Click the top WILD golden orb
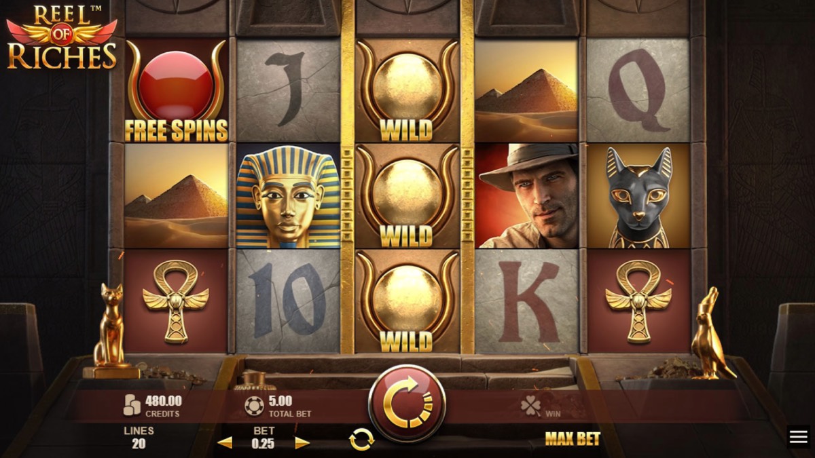This screenshot has width=815, height=458. click(407, 90)
